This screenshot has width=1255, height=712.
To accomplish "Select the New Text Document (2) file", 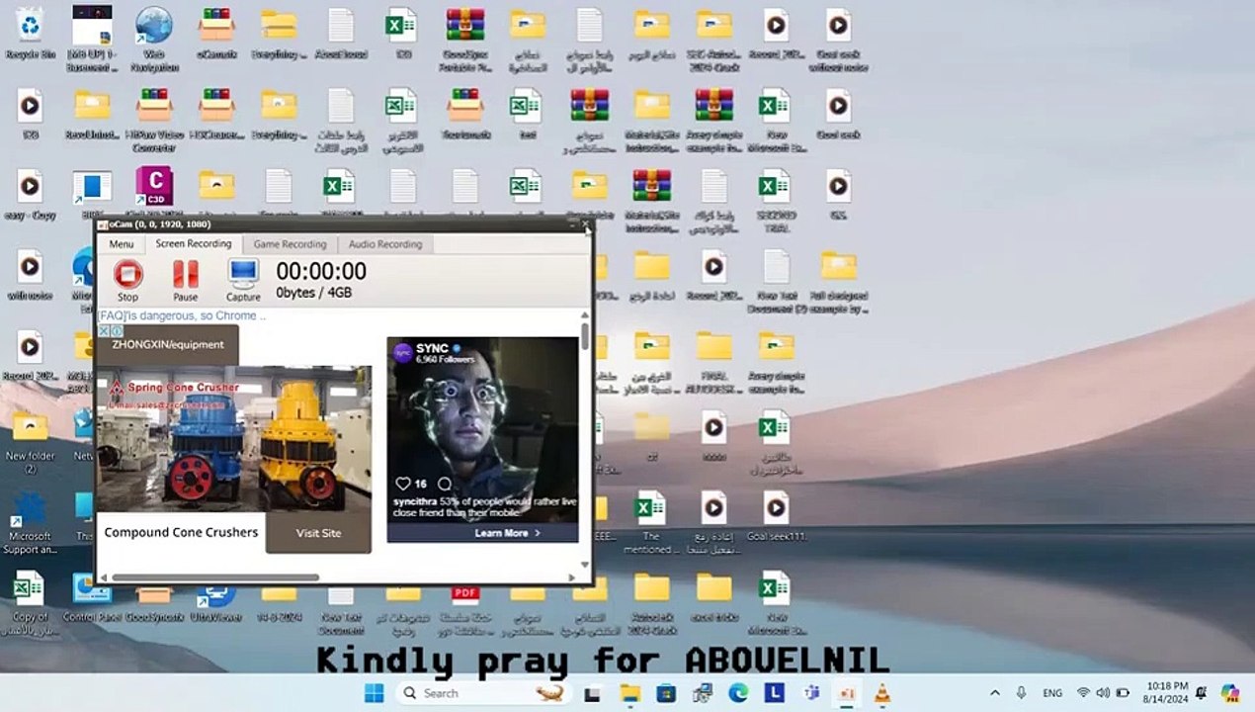I will [x=776, y=281].
